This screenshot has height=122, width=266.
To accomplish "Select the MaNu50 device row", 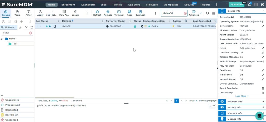I will [x=125, y=26].
